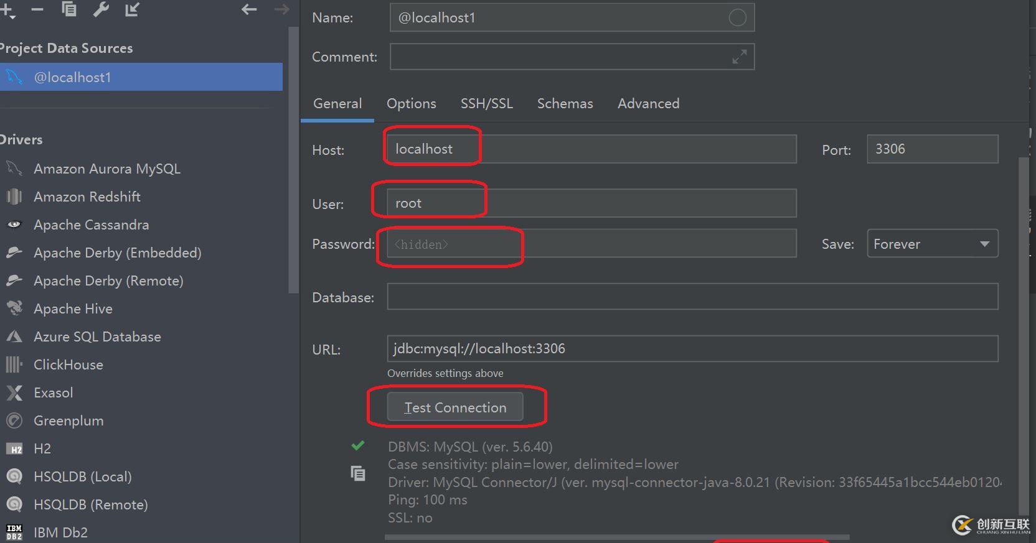Expand the Comment field editor
This screenshot has width=1036, height=543.
[x=739, y=57]
